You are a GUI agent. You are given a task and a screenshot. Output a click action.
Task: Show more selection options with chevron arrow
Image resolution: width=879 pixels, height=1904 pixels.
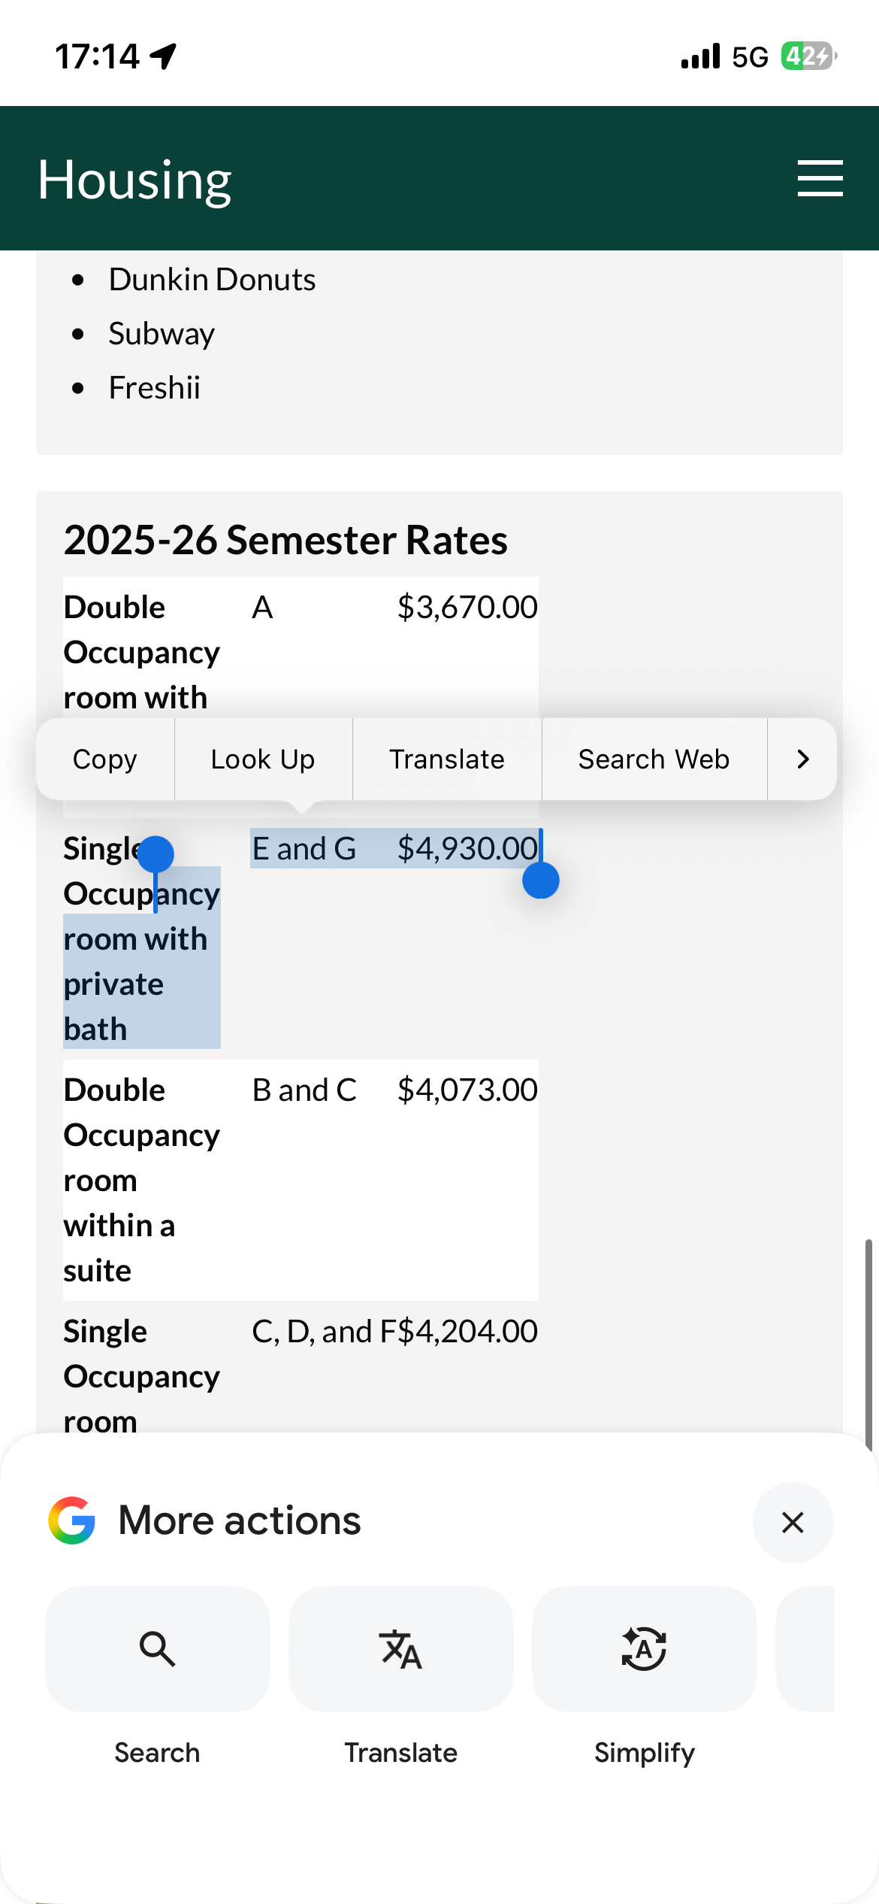click(802, 759)
